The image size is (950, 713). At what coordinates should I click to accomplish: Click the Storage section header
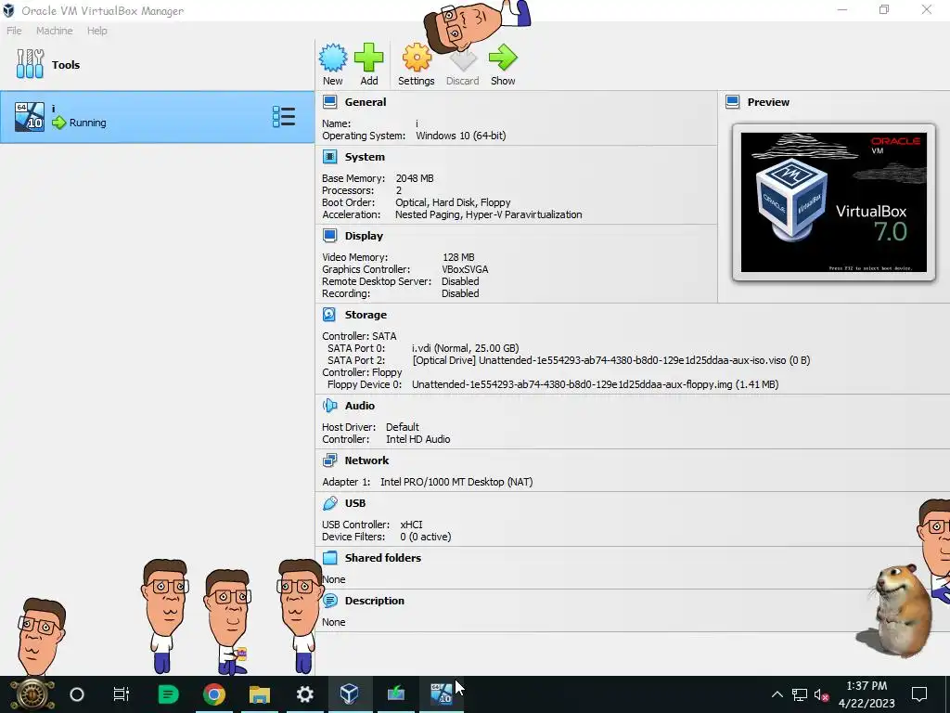[366, 315]
